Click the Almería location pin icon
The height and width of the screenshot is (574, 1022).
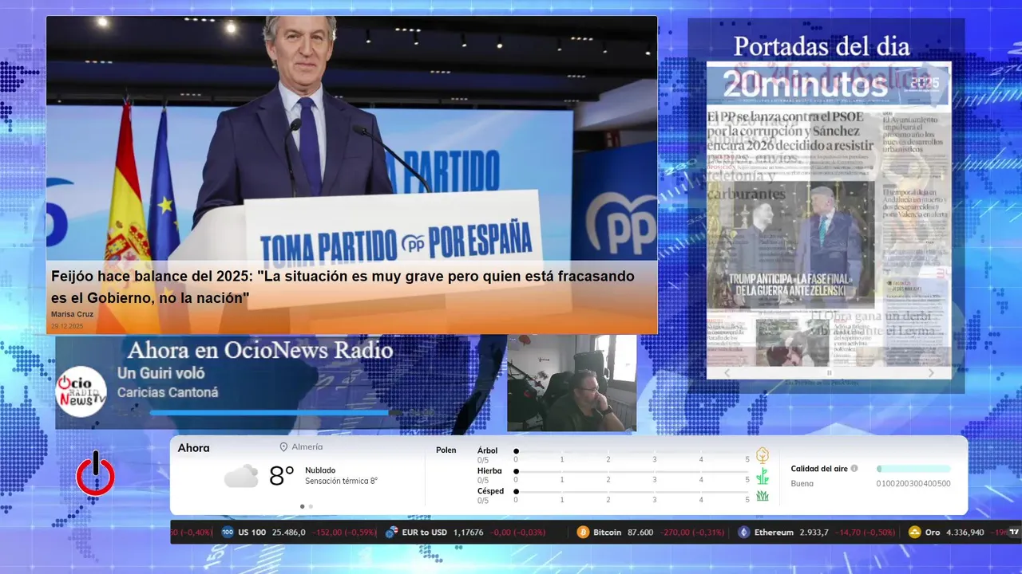(x=283, y=447)
